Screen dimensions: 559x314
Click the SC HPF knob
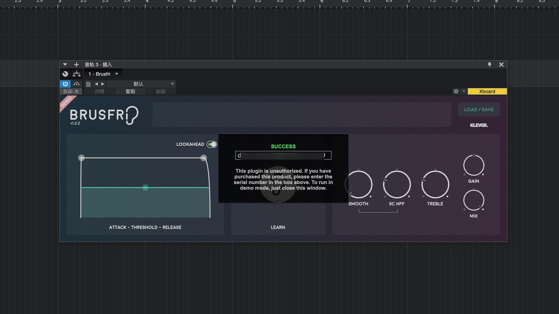tap(397, 184)
